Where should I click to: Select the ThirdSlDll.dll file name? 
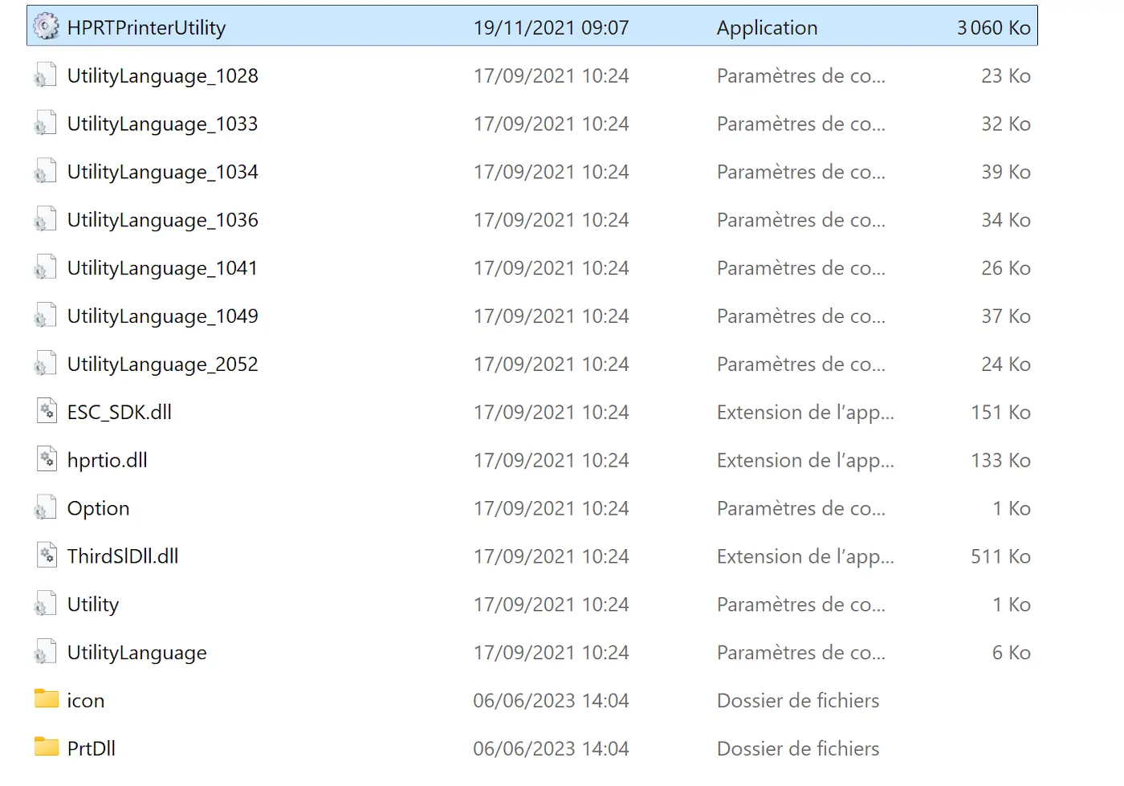(123, 556)
